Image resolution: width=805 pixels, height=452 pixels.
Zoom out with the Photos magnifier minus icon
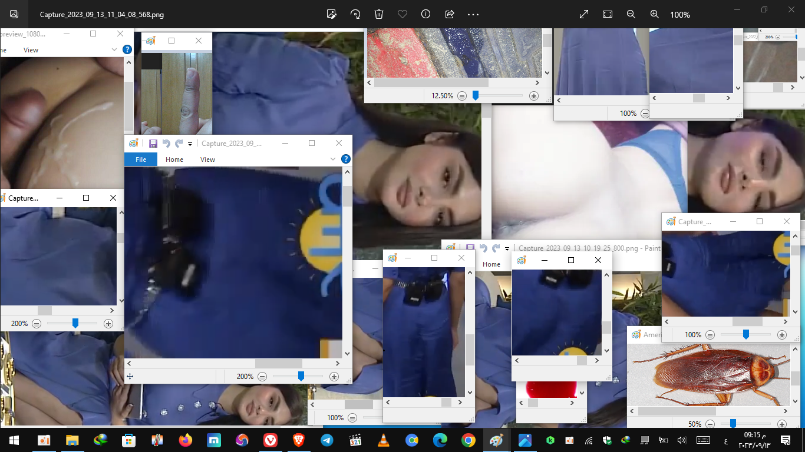631,14
